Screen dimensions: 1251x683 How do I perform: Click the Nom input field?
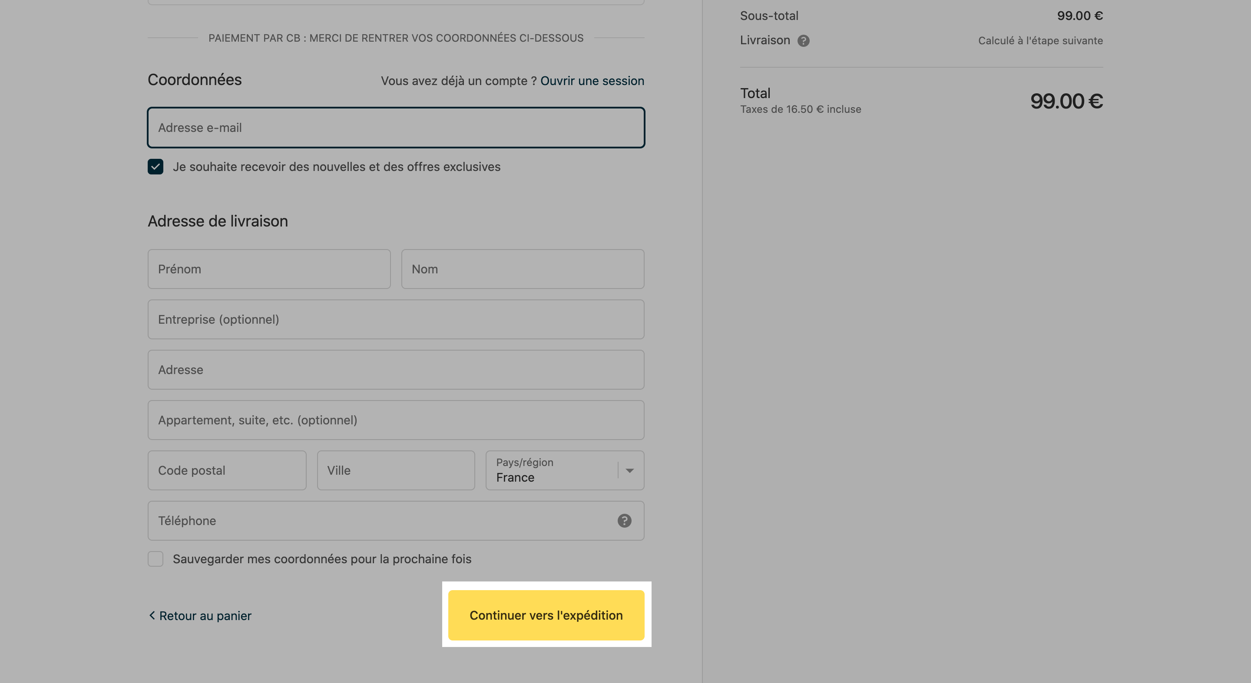(523, 269)
